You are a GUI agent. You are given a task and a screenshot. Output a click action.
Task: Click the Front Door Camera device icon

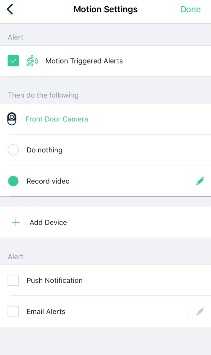[12, 119]
